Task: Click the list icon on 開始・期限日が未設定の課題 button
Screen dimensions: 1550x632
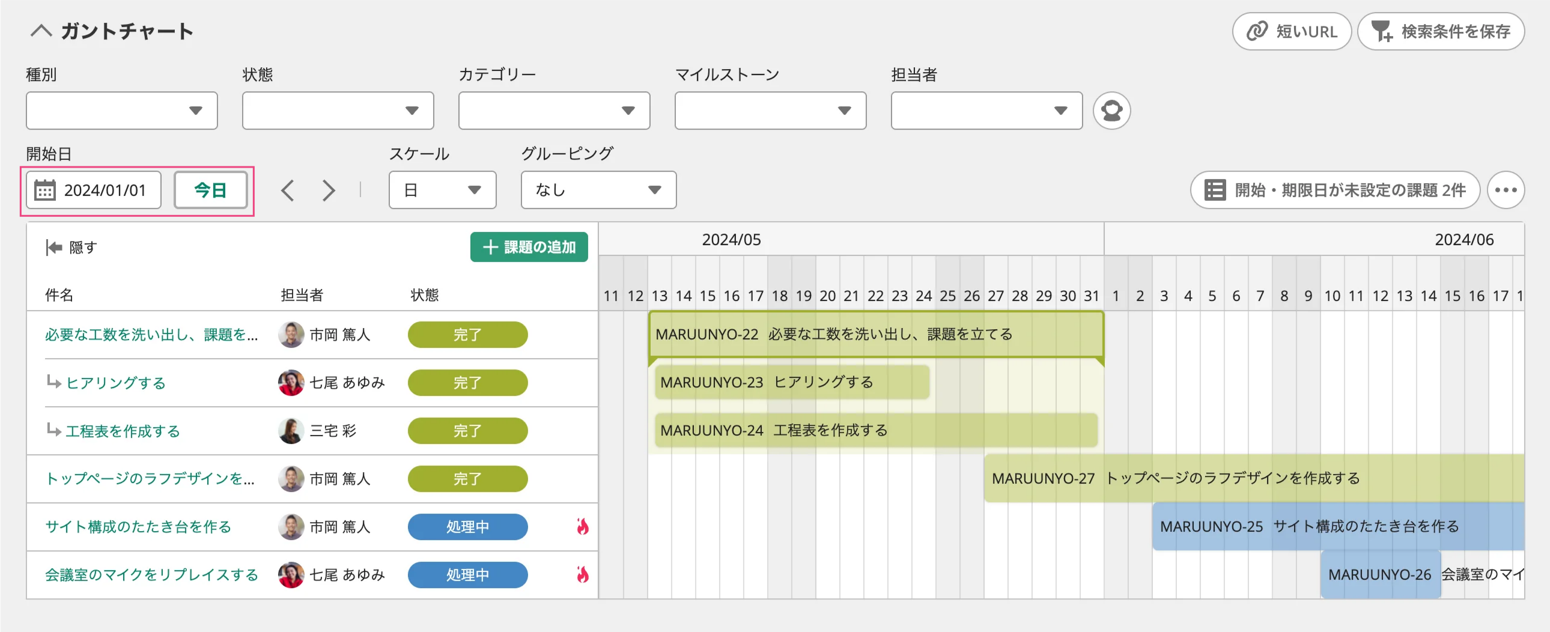Action: [1214, 190]
